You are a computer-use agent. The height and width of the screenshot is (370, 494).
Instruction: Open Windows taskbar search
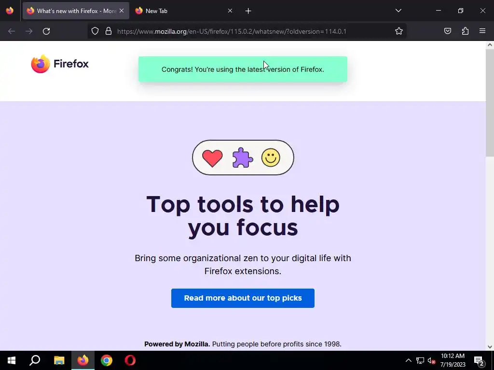pos(35,360)
